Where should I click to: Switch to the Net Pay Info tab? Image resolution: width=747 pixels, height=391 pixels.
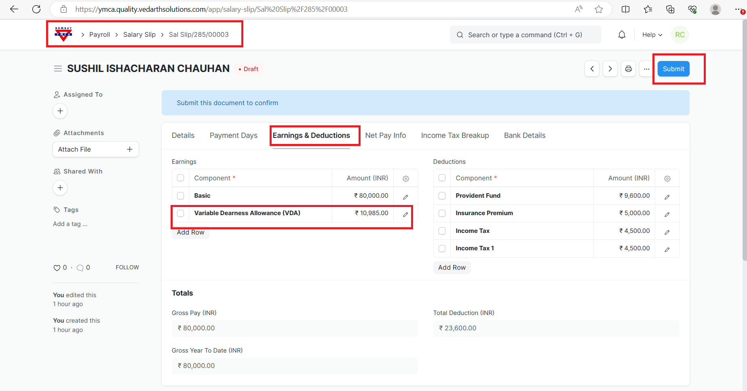tap(385, 135)
